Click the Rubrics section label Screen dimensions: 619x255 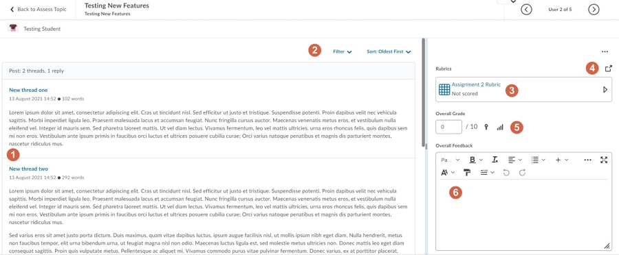[444, 69]
